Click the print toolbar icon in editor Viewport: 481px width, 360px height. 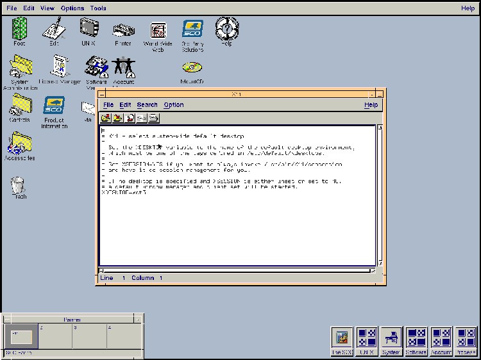coord(154,119)
